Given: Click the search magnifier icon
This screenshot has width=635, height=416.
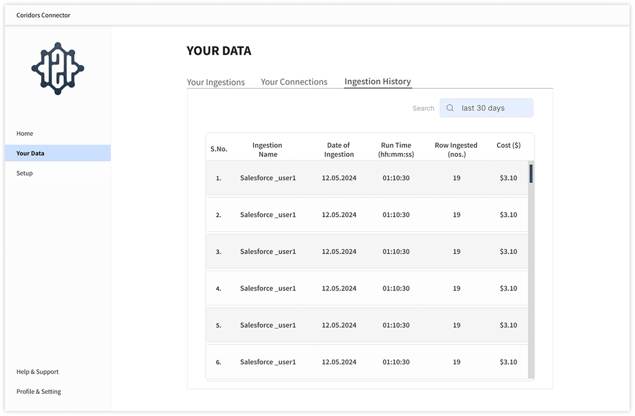Looking at the screenshot, I should coord(450,108).
